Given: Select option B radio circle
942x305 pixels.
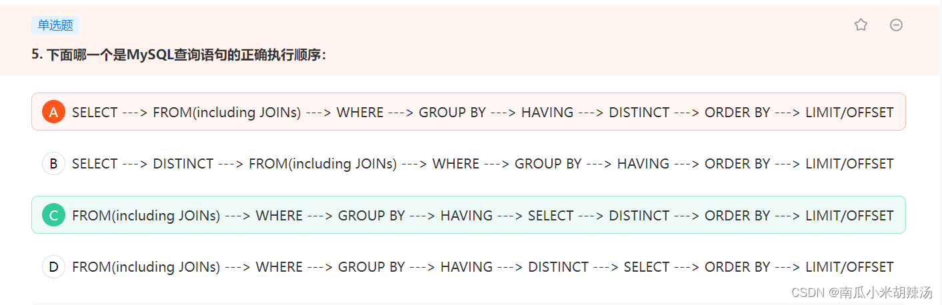Looking at the screenshot, I should [x=53, y=163].
